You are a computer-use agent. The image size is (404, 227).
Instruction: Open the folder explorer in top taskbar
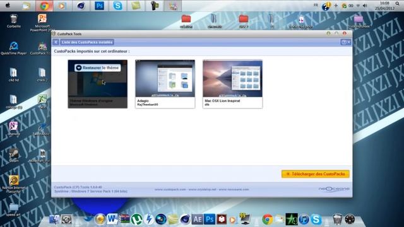[26, 6]
